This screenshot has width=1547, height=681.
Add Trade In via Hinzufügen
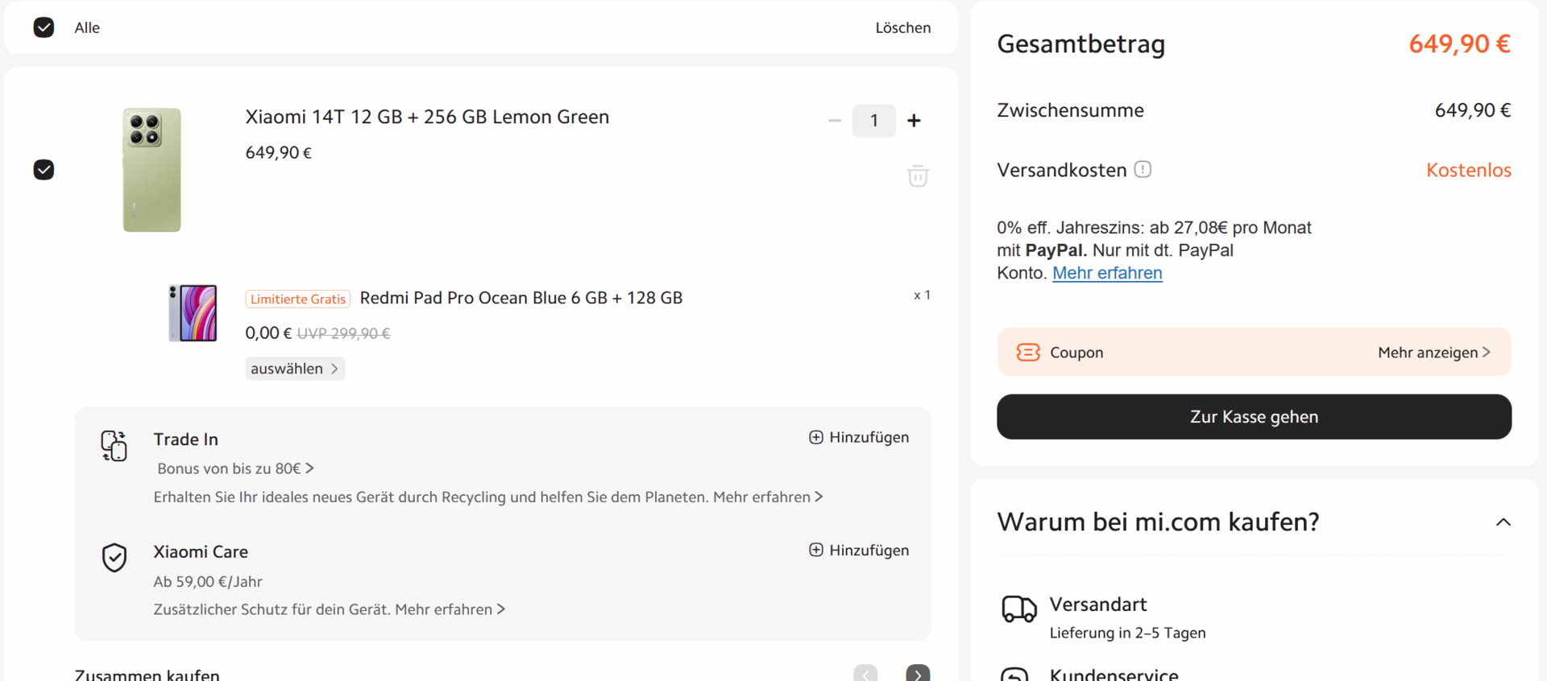(859, 437)
